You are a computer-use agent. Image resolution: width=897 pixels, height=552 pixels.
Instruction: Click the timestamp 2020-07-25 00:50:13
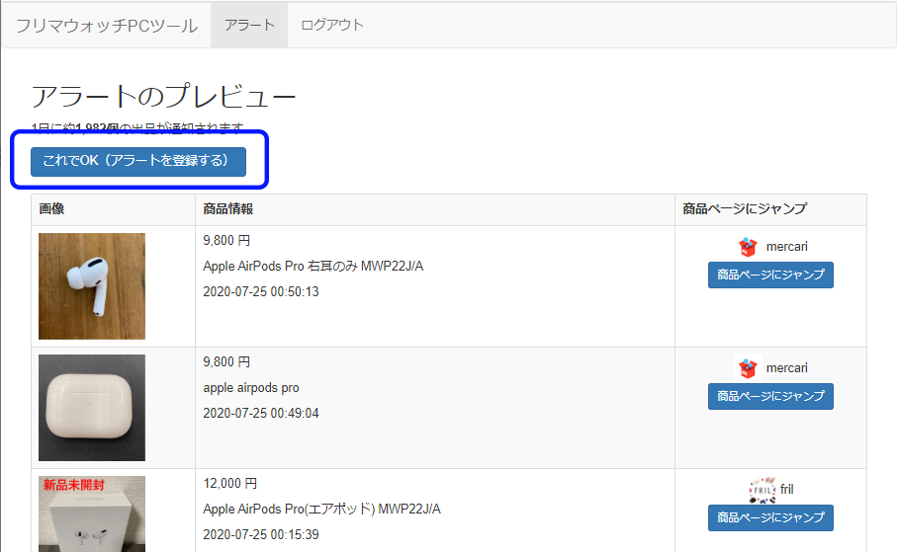coord(261,292)
